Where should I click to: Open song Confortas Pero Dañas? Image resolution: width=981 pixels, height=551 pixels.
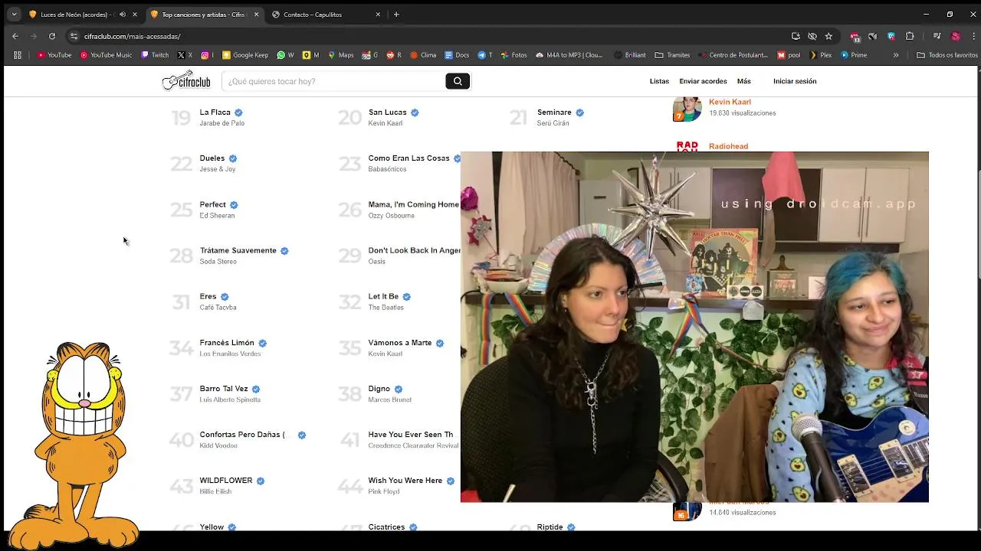click(241, 435)
